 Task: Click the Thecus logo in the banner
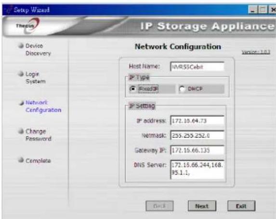(27, 25)
